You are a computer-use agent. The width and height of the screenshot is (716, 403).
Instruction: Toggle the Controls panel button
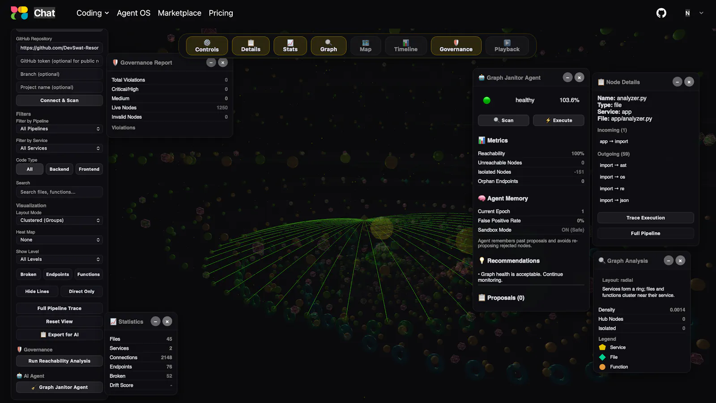pos(207,46)
